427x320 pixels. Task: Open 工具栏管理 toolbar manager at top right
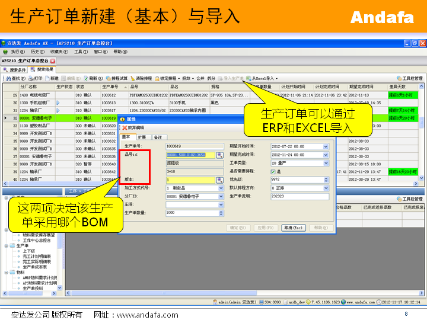coord(409,78)
